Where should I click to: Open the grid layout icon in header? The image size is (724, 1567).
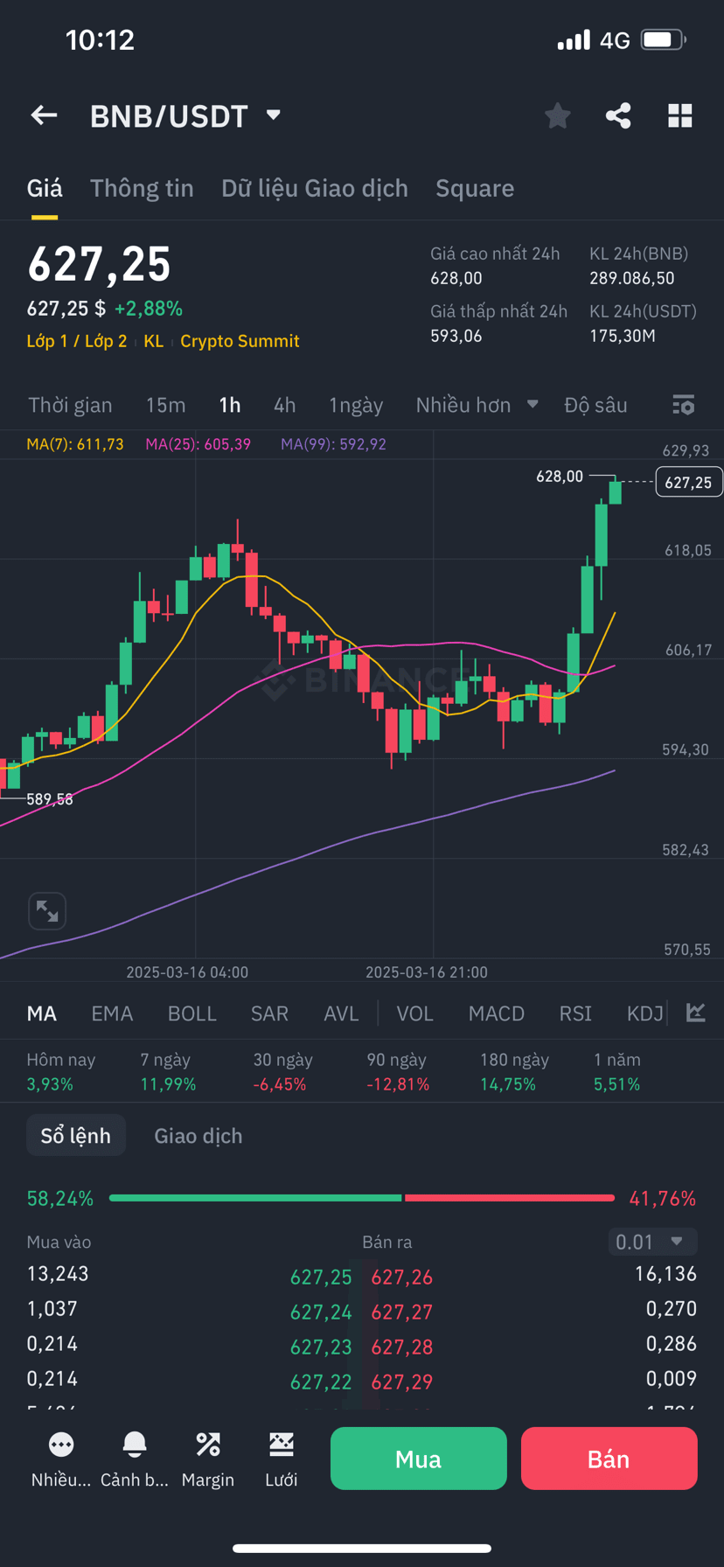coord(680,115)
